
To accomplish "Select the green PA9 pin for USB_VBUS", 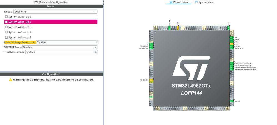I will 231,46.
